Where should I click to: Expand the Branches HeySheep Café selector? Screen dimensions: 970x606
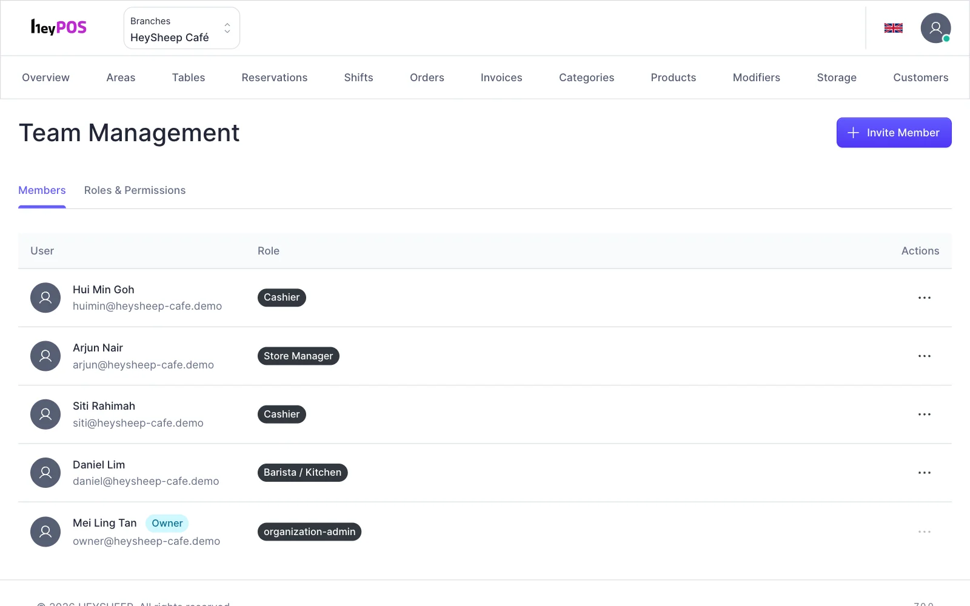pyautogui.click(x=182, y=28)
